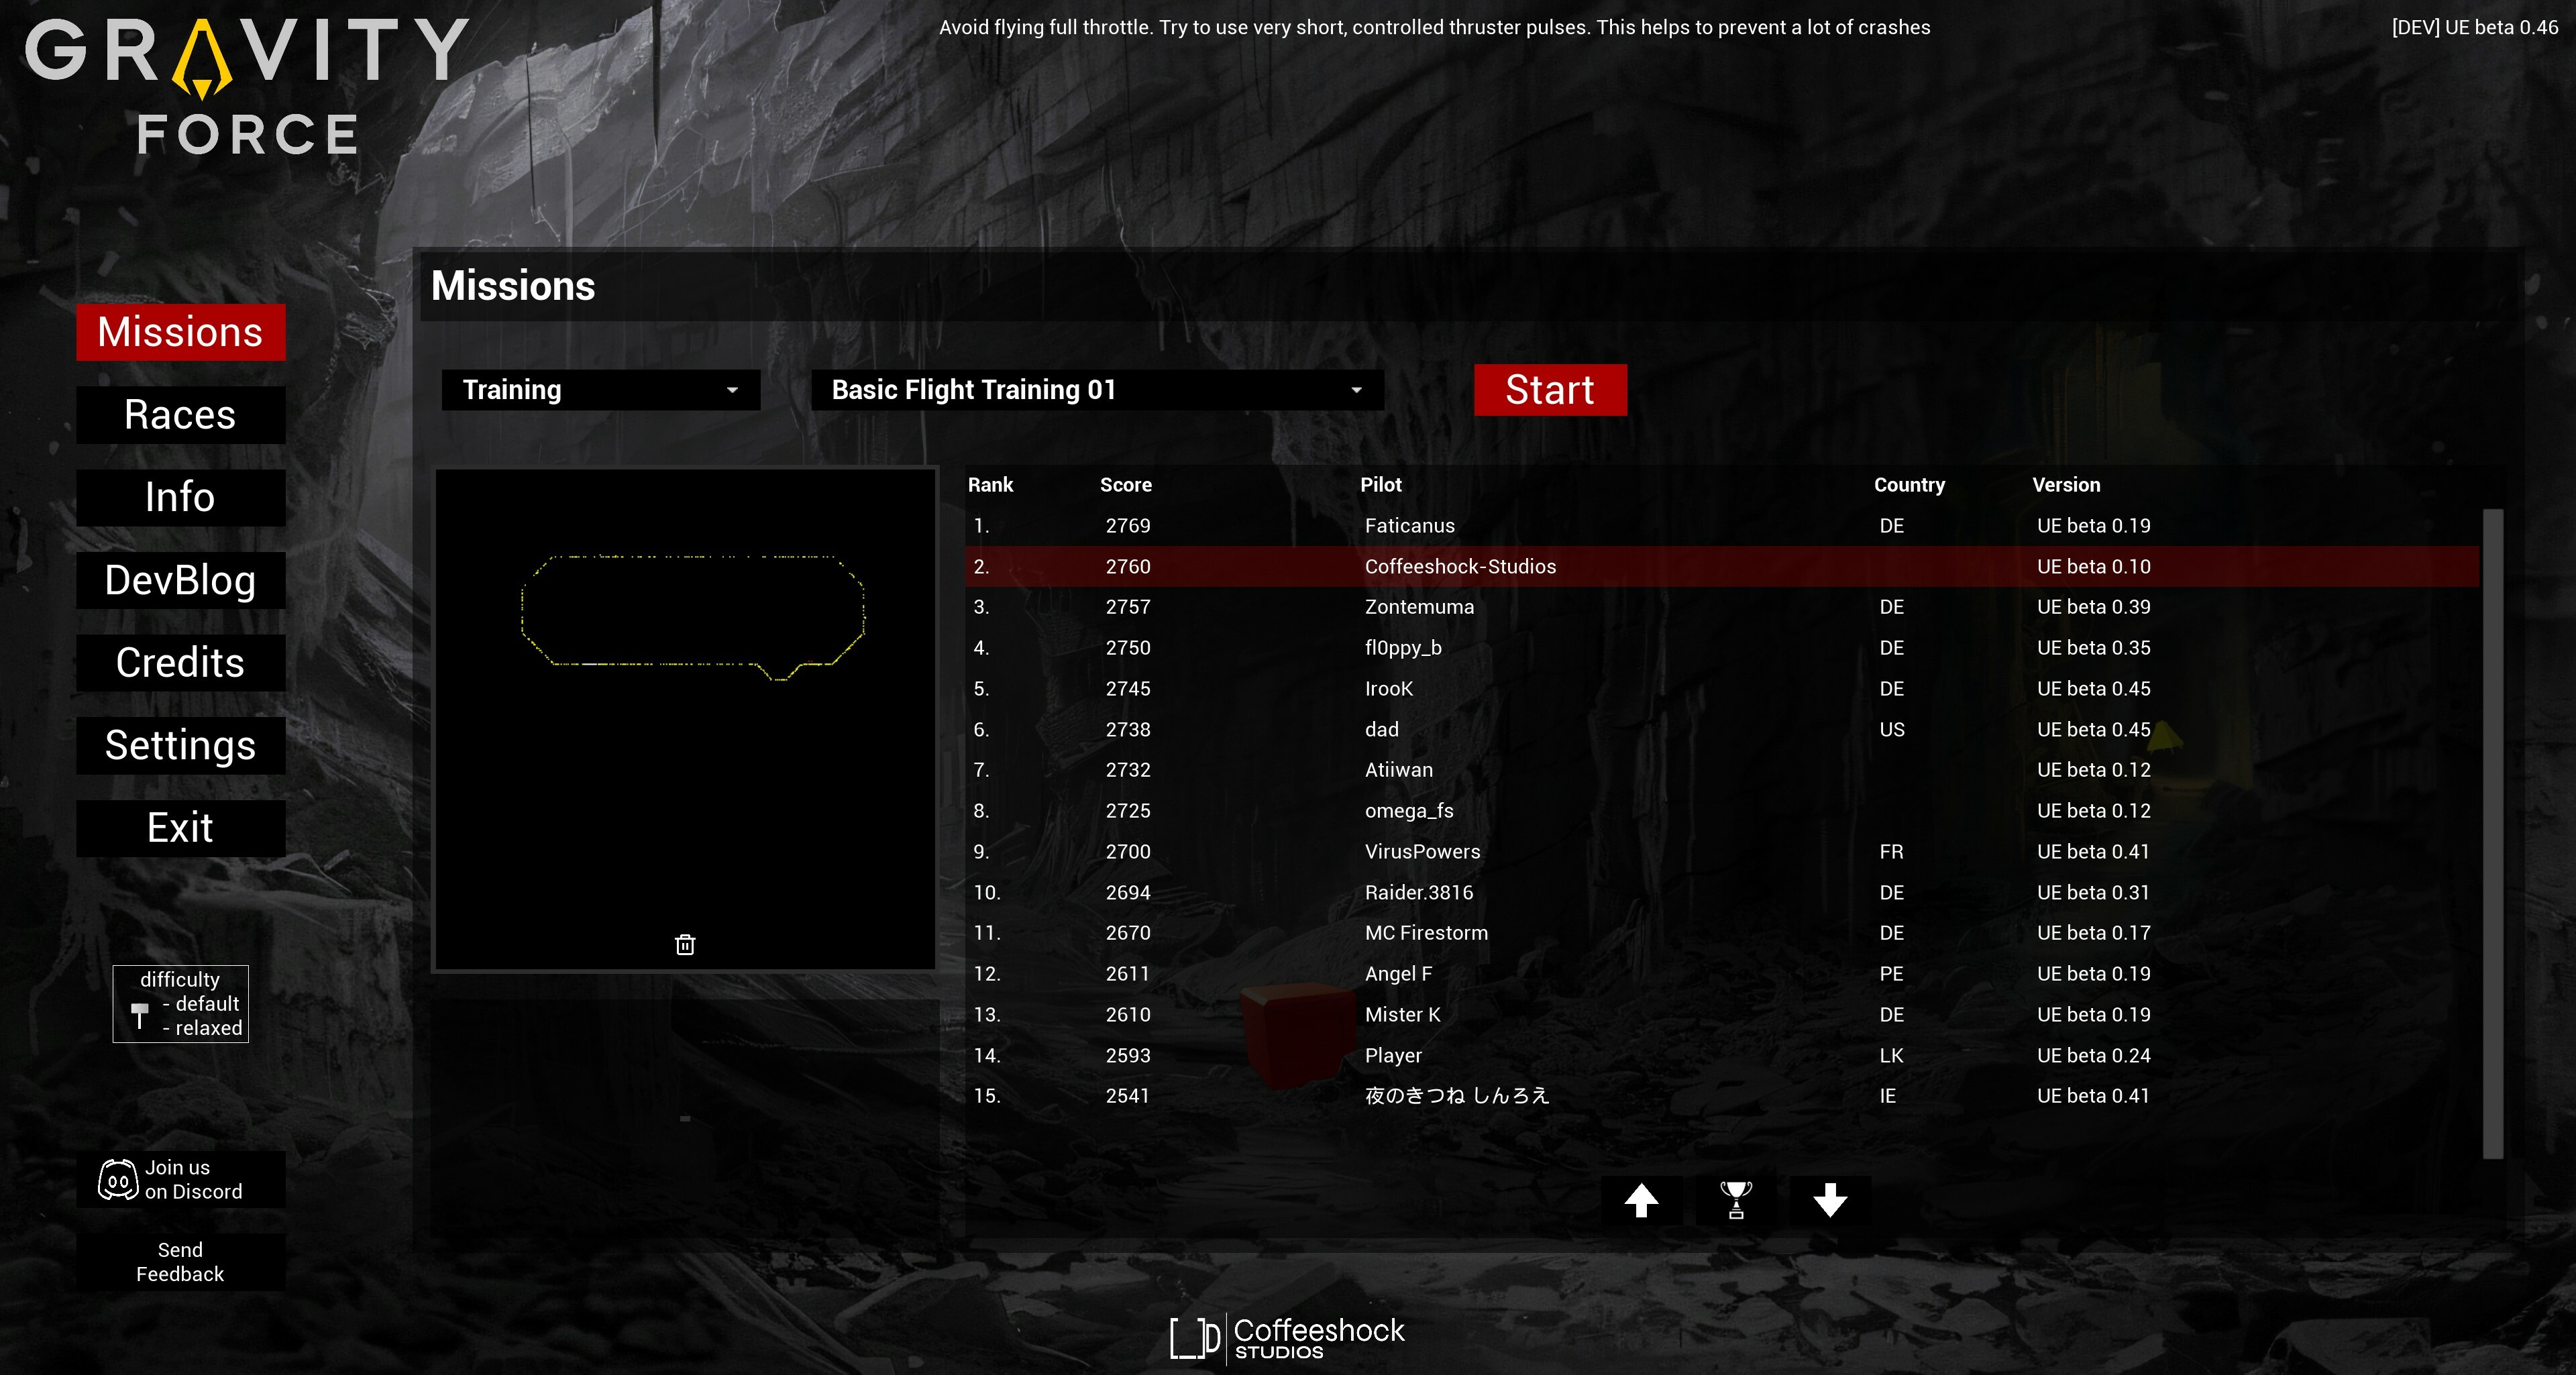
Task: Click the trophy icon below the leaderboard
Action: coord(1736,1200)
